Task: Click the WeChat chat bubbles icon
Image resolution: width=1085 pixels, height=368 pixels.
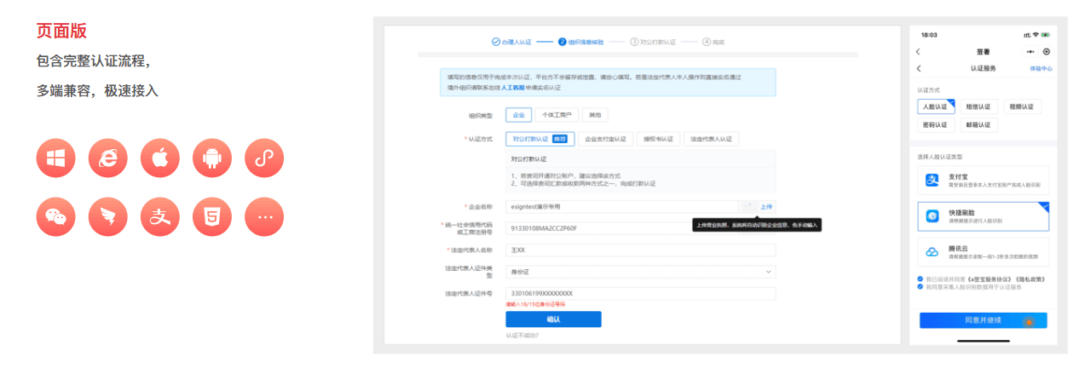Action: click(56, 217)
